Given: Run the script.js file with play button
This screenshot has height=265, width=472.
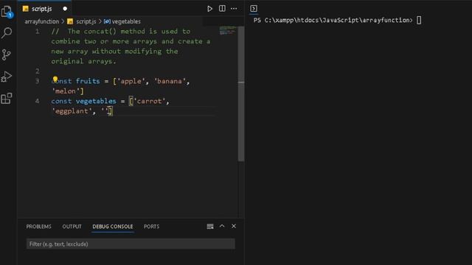Looking at the screenshot, I should 209,9.
